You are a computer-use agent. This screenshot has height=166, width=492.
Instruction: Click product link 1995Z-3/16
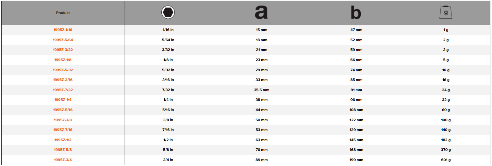[63, 80]
